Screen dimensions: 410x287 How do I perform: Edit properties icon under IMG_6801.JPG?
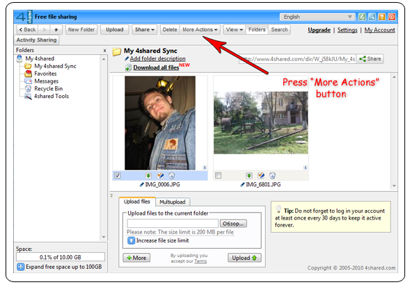tap(261, 176)
